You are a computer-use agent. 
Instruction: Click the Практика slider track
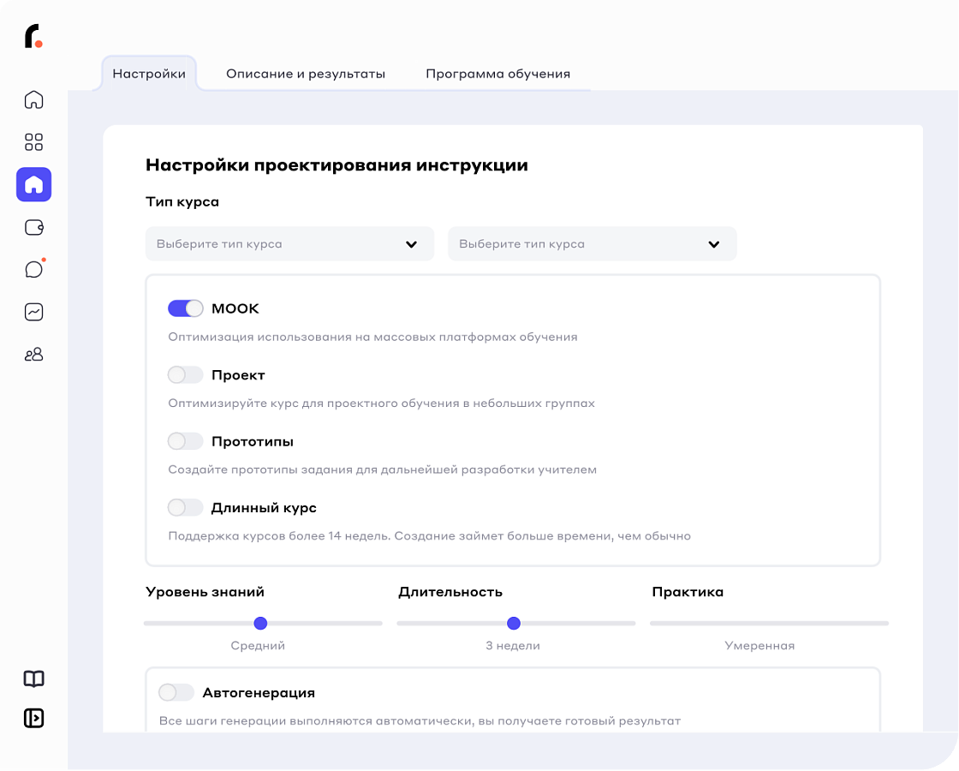point(769,624)
